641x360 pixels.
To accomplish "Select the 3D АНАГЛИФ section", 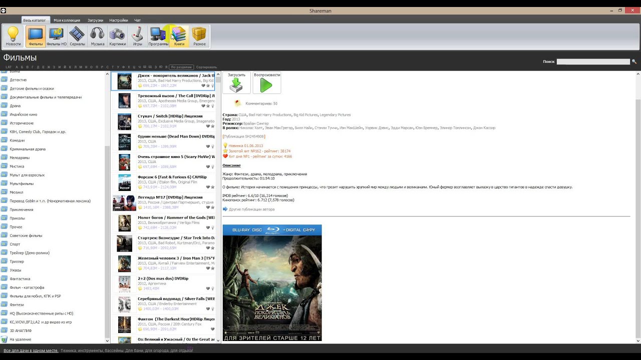I will [x=21, y=330].
